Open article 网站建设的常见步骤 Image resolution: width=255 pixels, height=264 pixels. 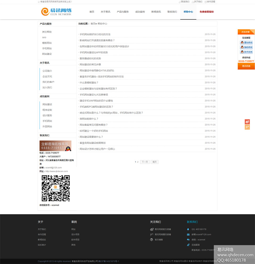[x=90, y=65]
